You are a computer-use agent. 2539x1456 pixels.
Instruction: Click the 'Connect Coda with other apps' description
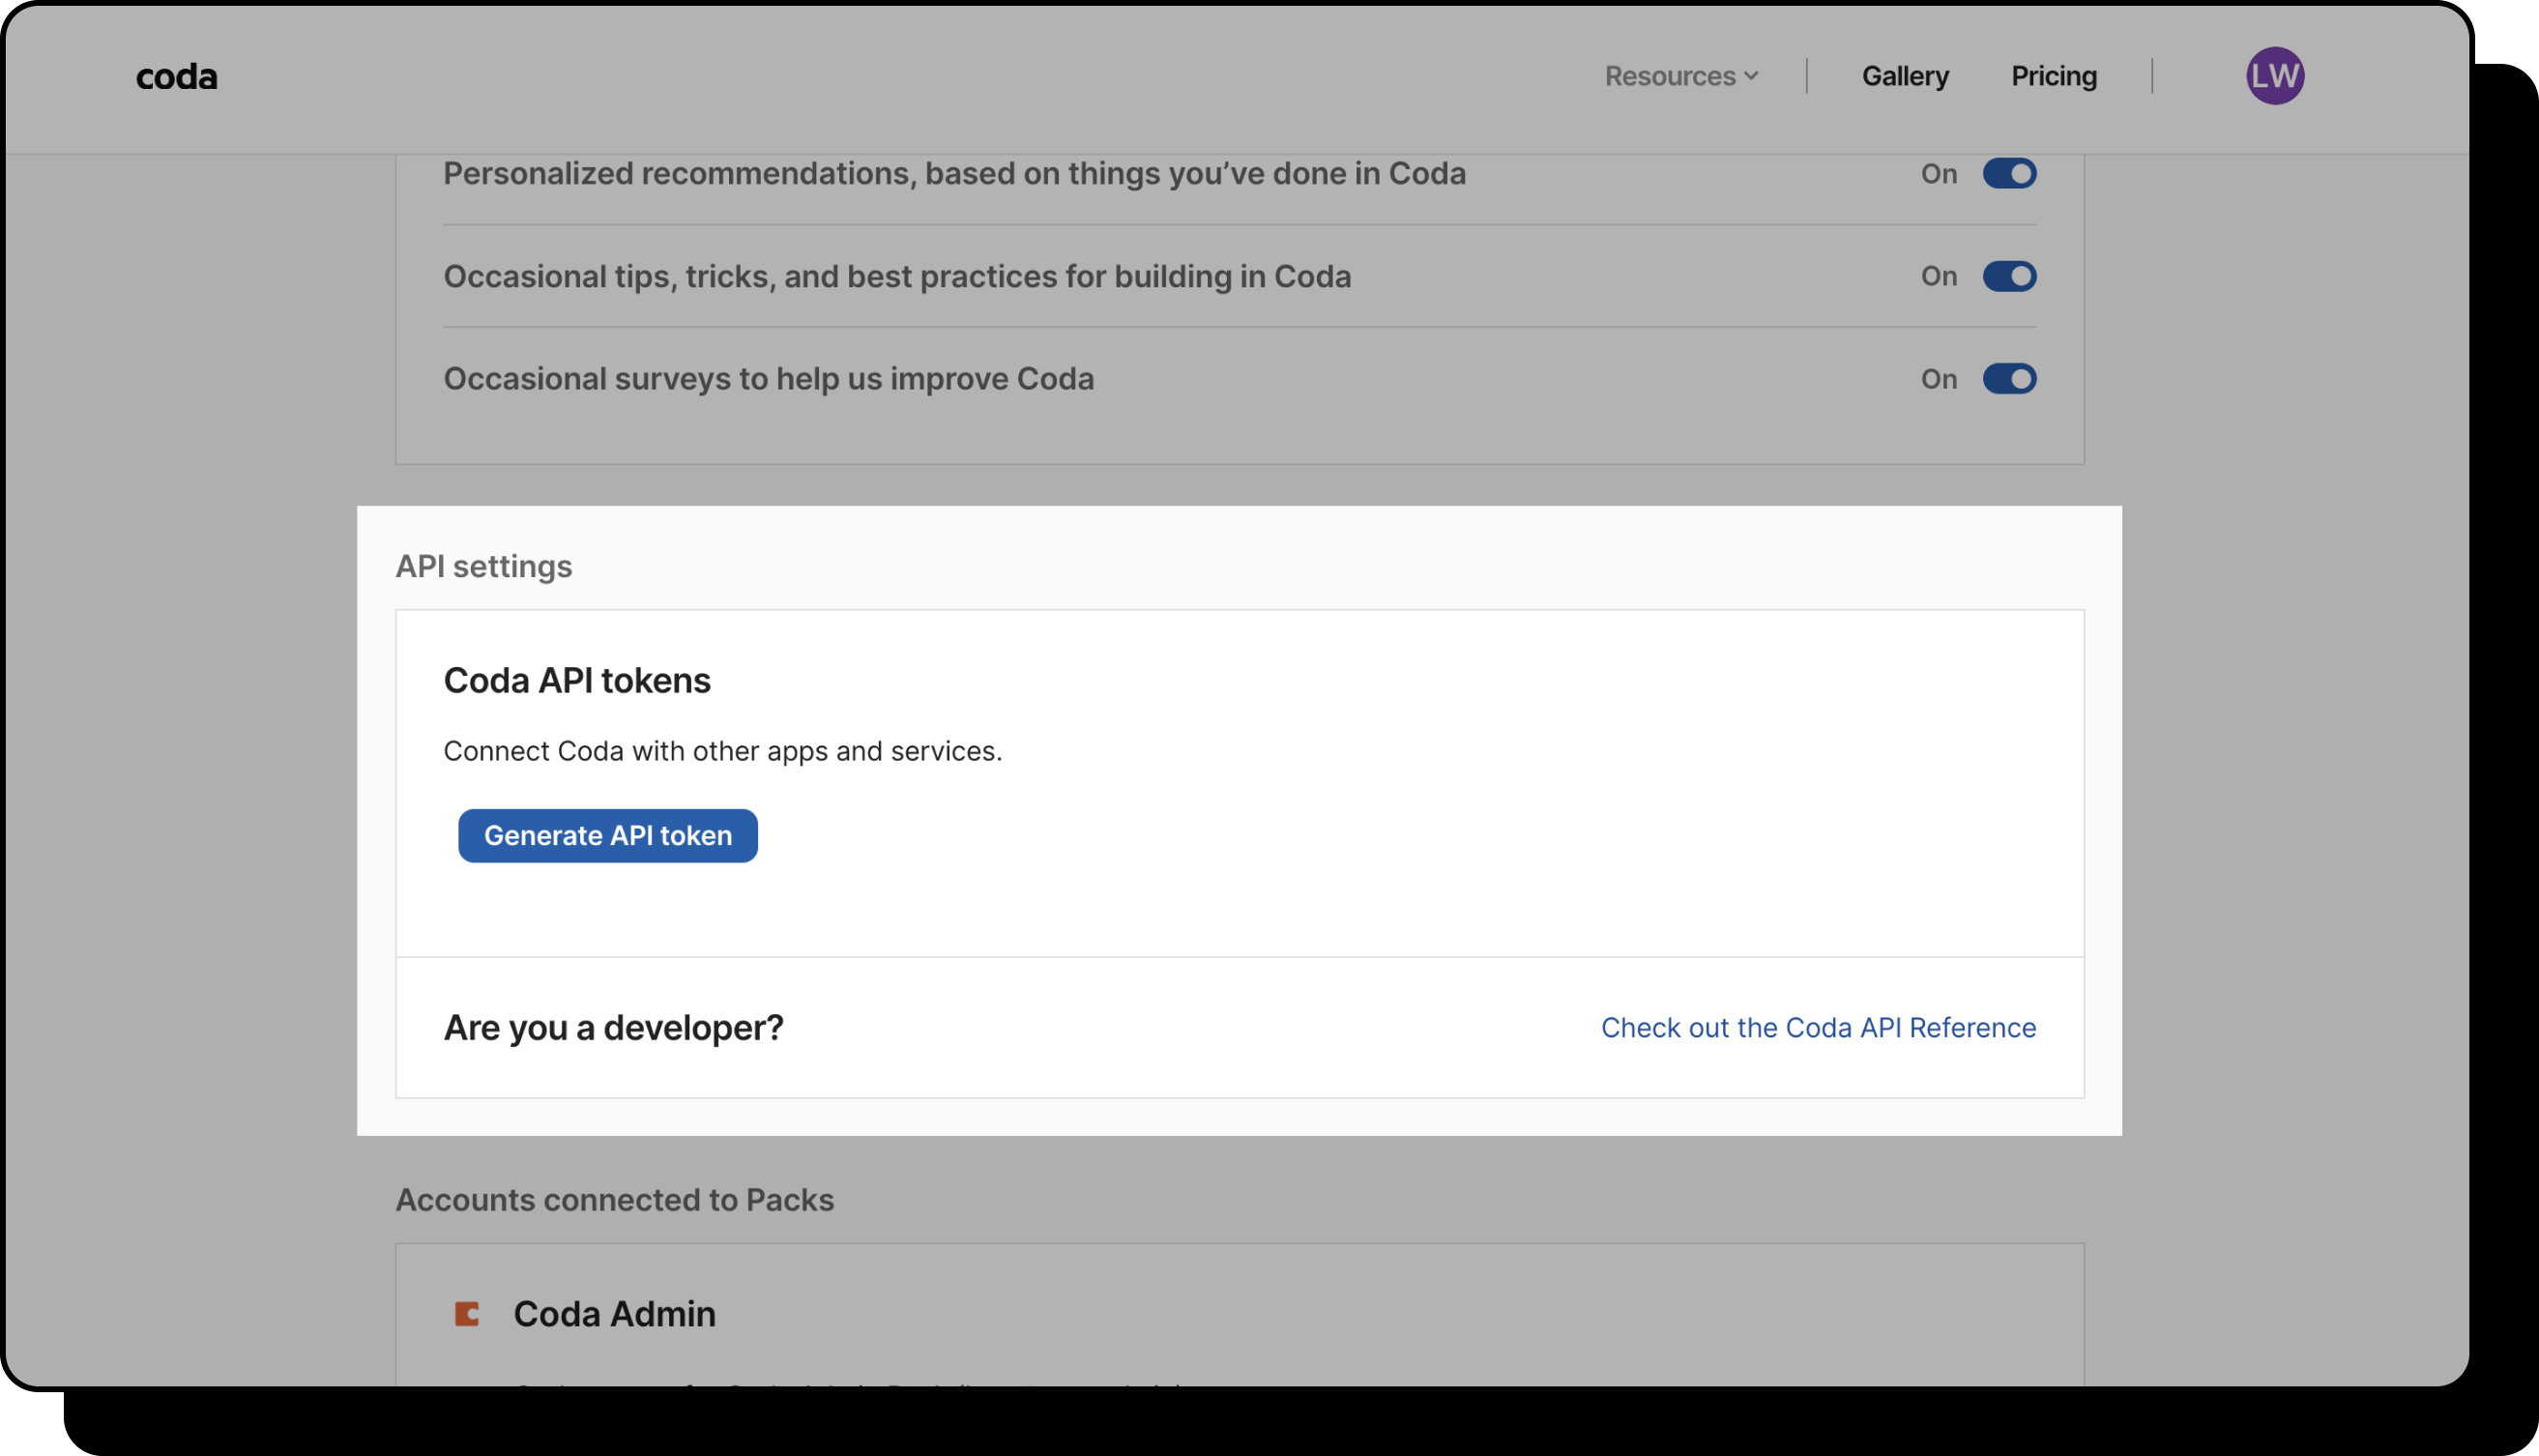click(x=722, y=751)
